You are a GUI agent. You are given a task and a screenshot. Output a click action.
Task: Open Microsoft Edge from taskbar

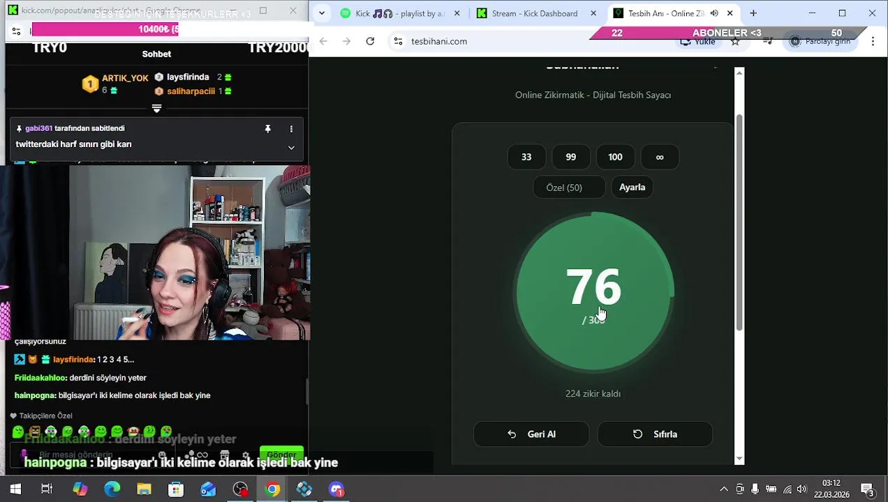point(112,489)
